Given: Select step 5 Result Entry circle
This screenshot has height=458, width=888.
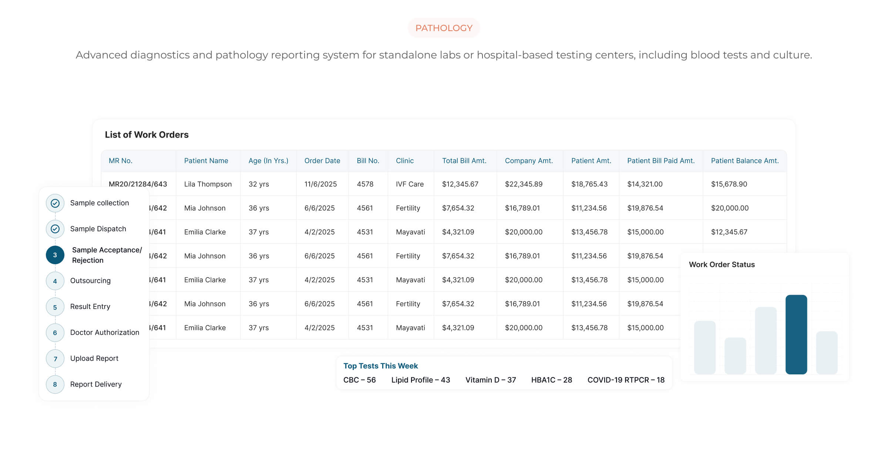Looking at the screenshot, I should click(55, 307).
